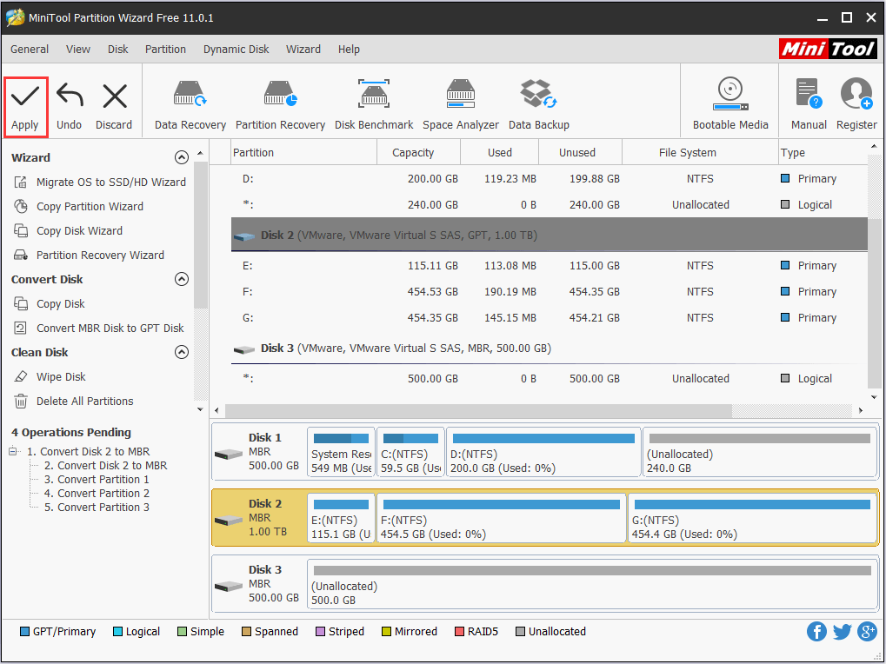886x664 pixels.
Task: Collapse the Wizard section
Action: pyautogui.click(x=182, y=157)
